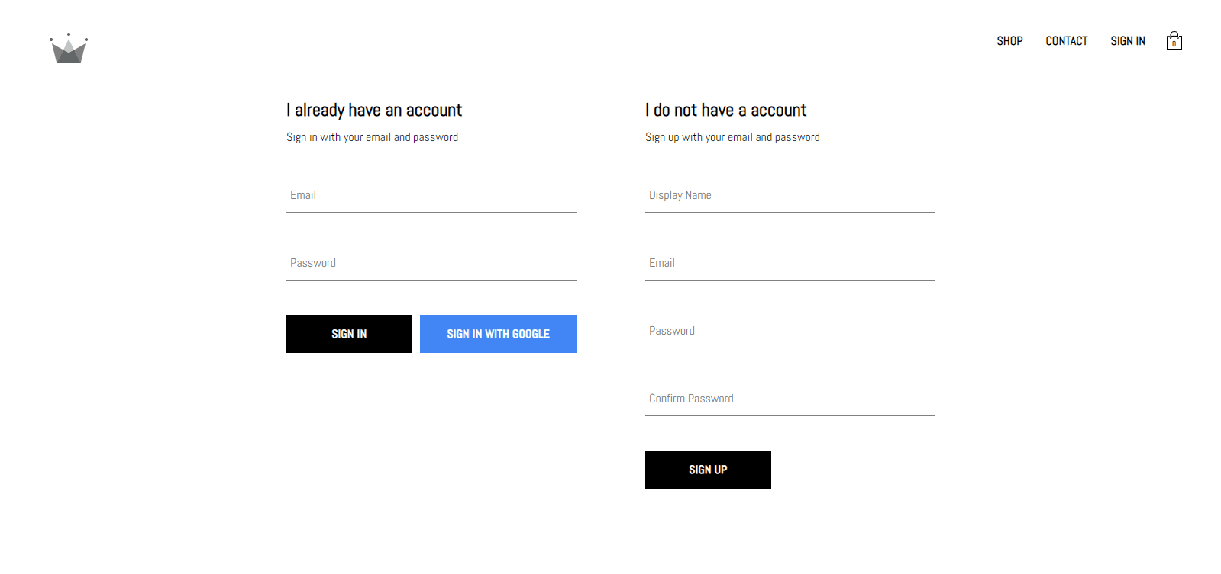Click "Sign up with your email and password" text
This screenshot has width=1221, height=574.
(732, 137)
